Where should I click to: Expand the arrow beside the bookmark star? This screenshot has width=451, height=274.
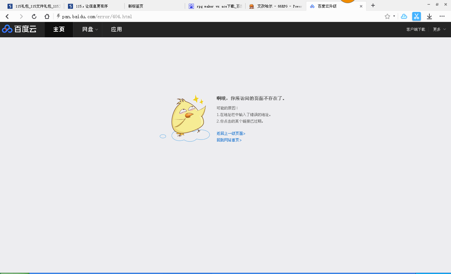pyautogui.click(x=394, y=16)
